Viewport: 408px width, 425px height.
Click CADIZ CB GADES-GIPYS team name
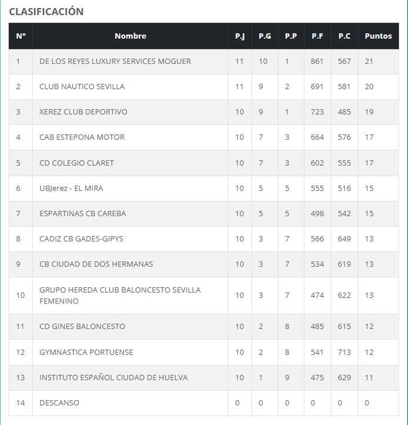pos(81,239)
